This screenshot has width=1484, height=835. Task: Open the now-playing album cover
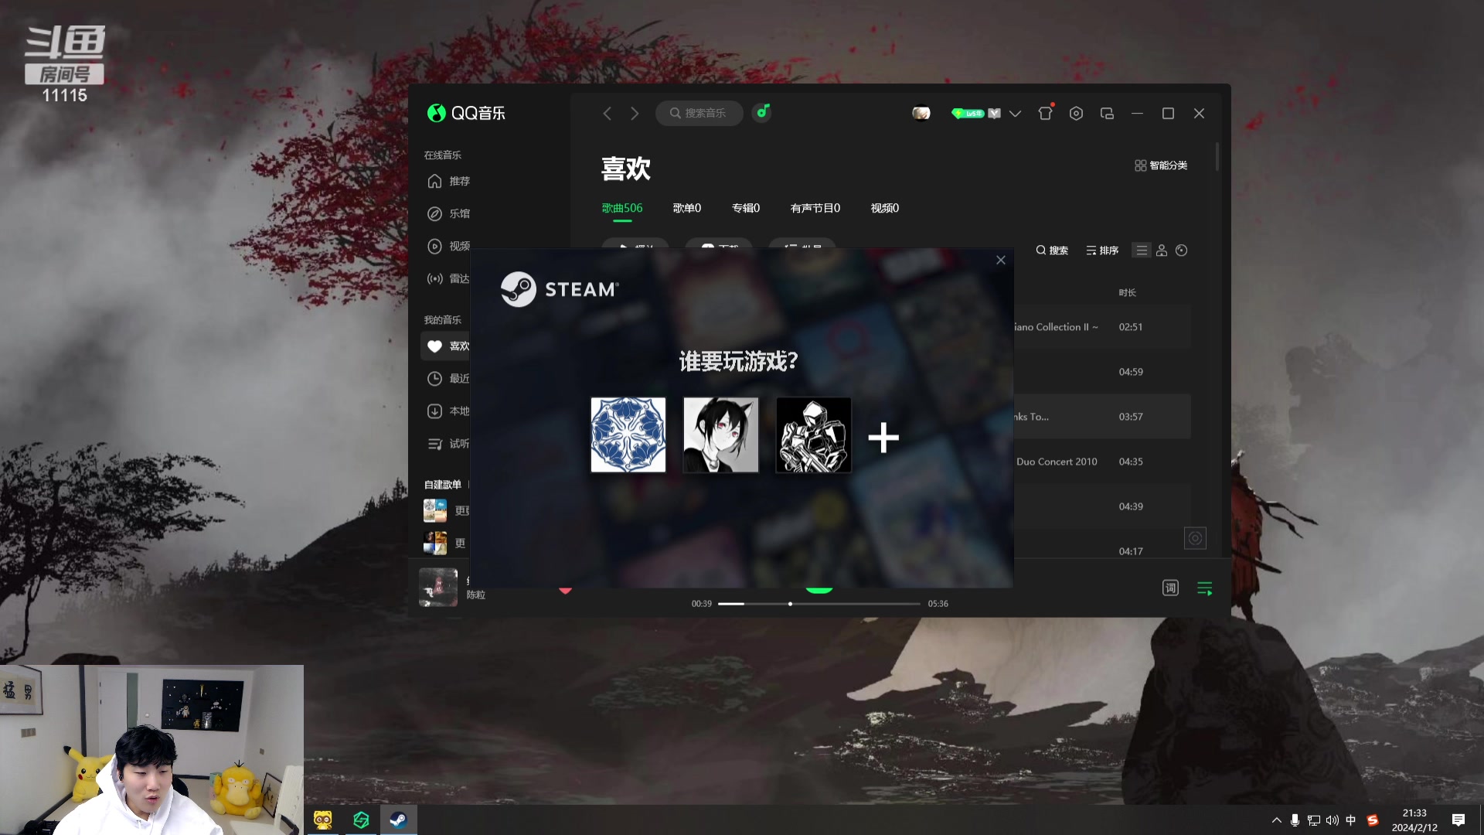(438, 588)
